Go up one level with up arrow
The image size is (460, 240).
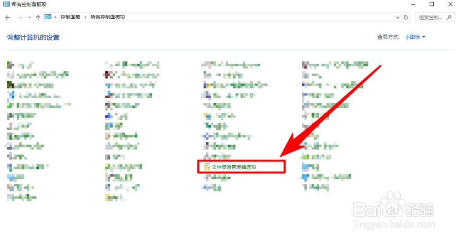coord(38,17)
